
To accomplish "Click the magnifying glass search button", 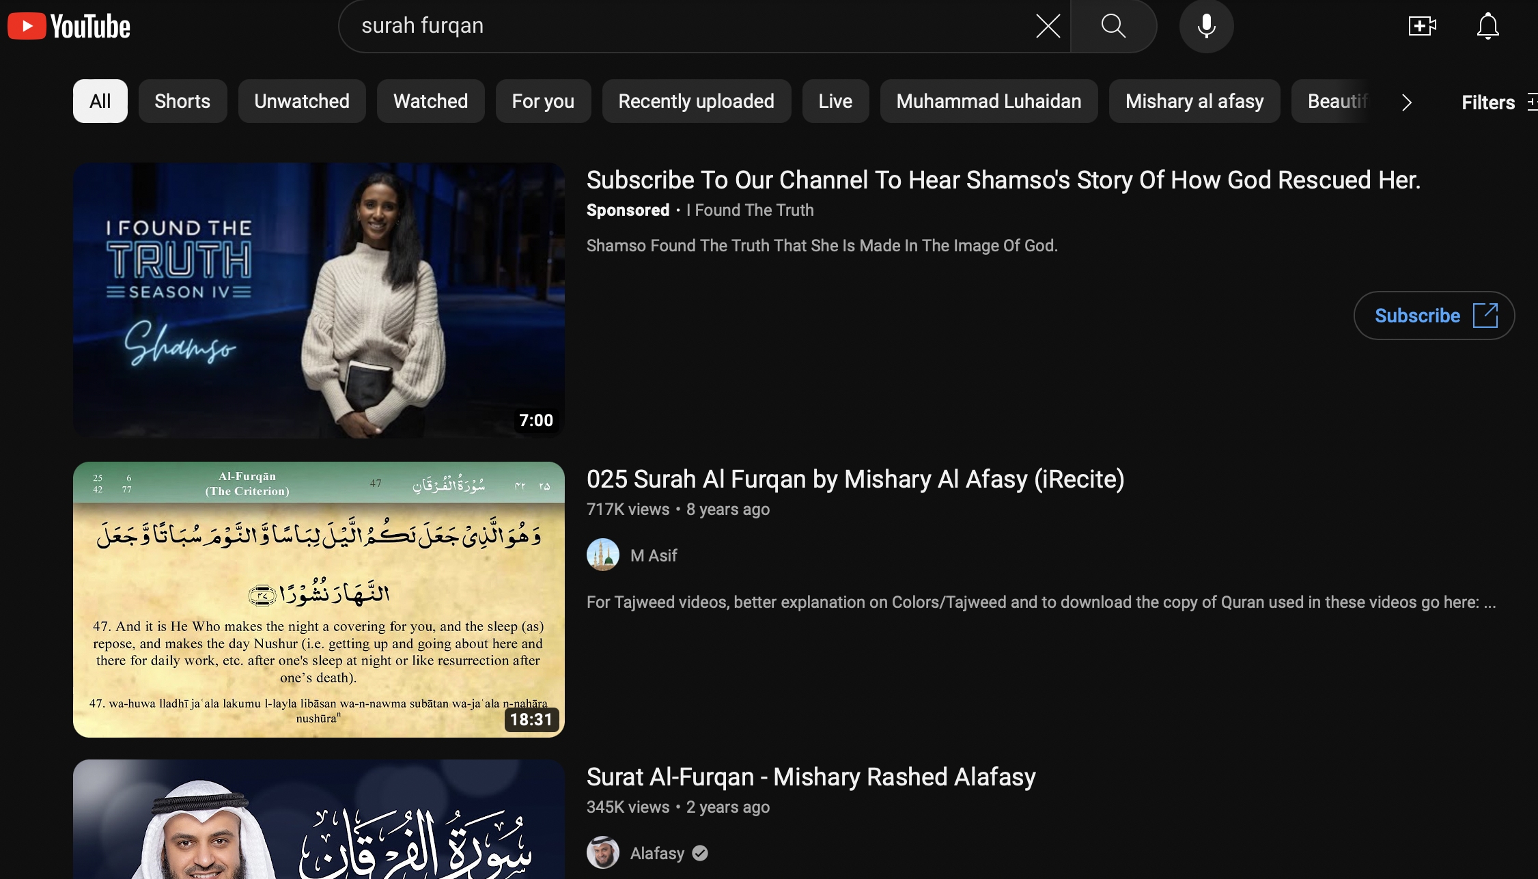I will click(1113, 27).
